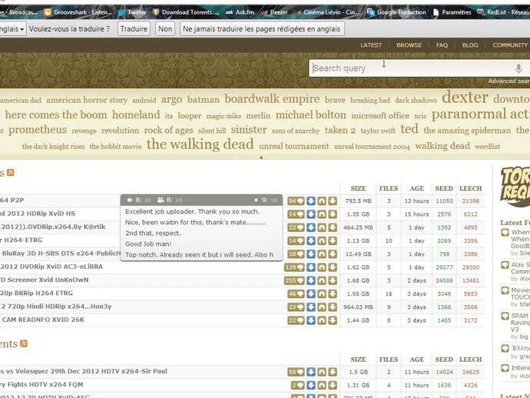This screenshot has width=530, height=398.
Task: Click the 'boardwalk empire' tag
Action: coord(272,99)
